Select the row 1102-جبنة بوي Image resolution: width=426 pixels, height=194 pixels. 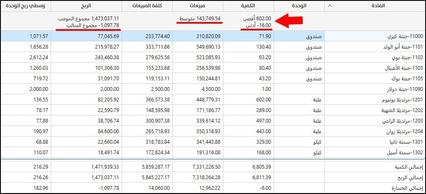coord(213,57)
